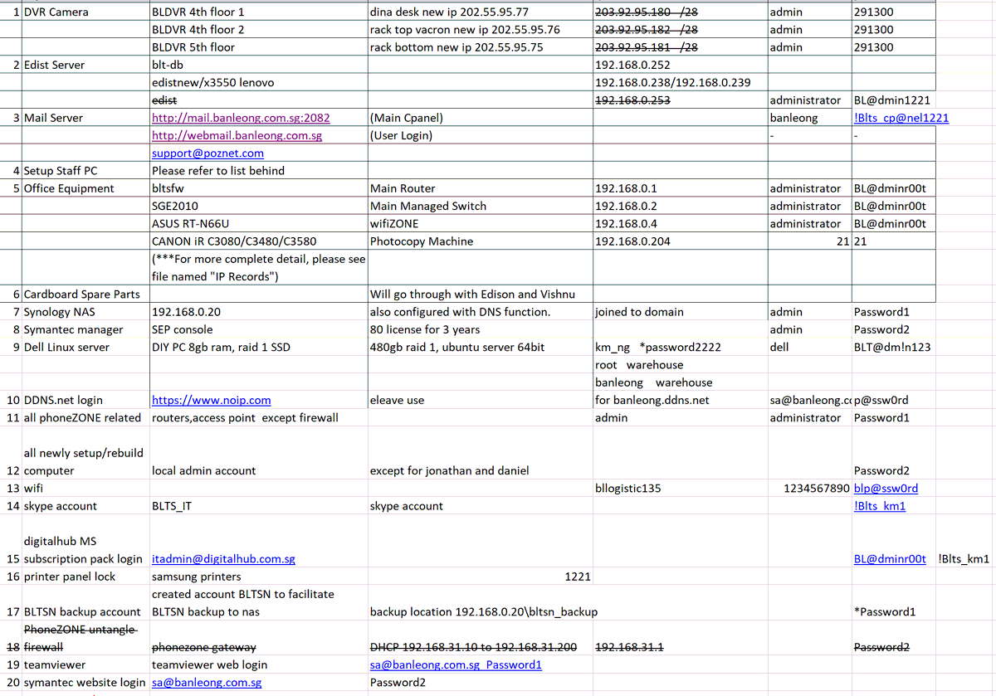Click the BL@dminr00t digitalhub password link
This screenshot has width=996, height=696.
[x=890, y=558]
